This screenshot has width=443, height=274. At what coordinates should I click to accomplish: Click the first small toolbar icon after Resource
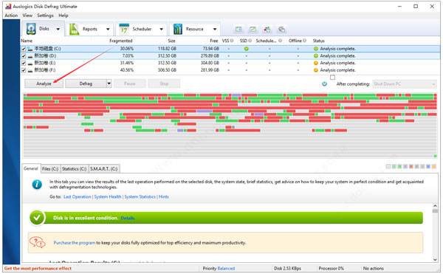238,29
